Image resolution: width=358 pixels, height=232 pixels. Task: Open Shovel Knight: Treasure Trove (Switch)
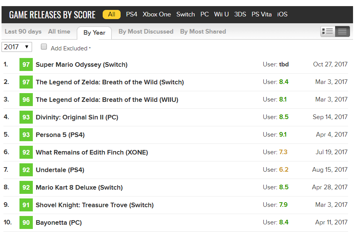[95, 205]
